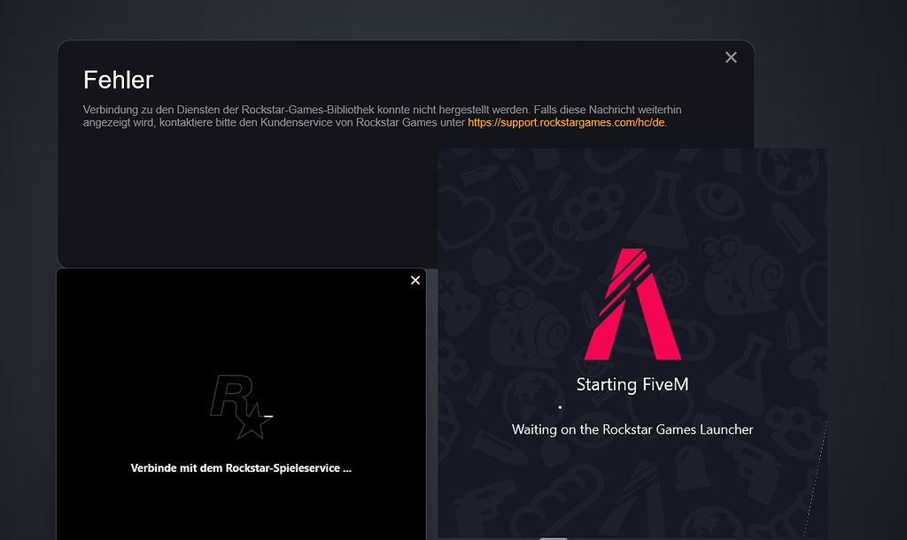This screenshot has height=540, width=907.
Task: Close the Rockstar-Spieleservice connection window
Action: (x=415, y=280)
